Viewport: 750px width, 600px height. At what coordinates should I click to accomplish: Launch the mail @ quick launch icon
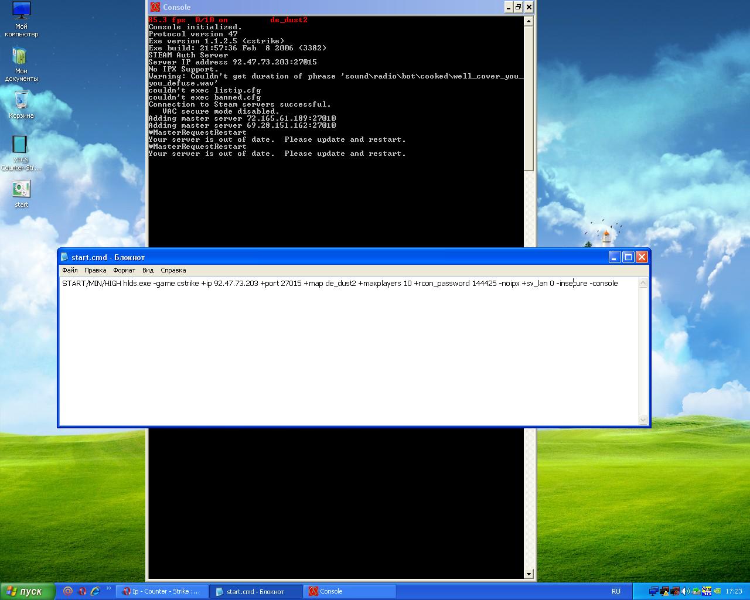68,591
